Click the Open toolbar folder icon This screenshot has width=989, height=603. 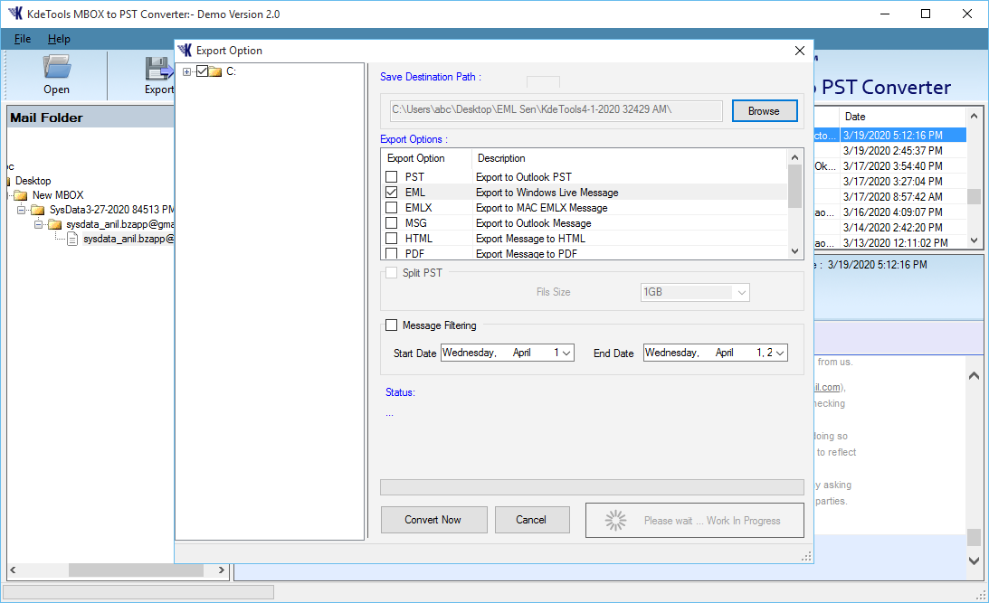57,67
